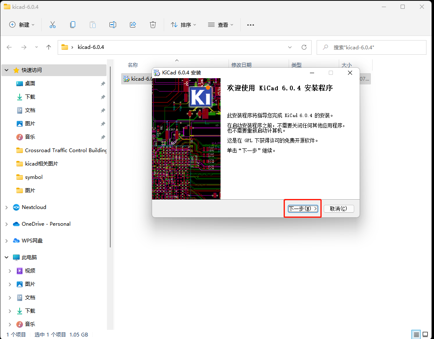This screenshot has height=339, width=434.
Task: Open the three-dots See more menu
Action: click(x=251, y=25)
